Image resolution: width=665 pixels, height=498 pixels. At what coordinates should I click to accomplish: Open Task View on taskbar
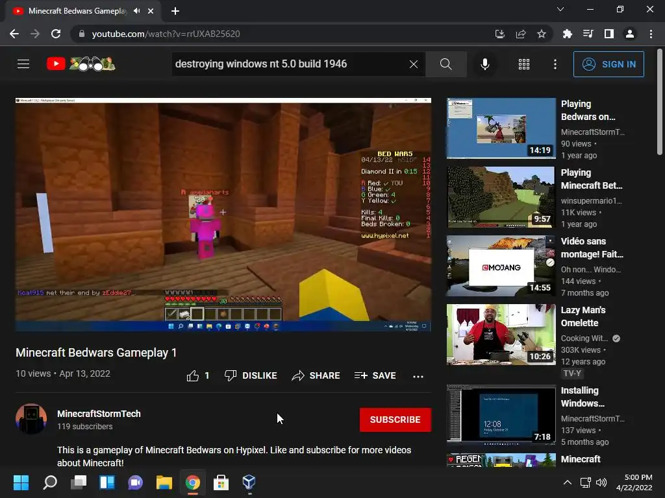pyautogui.click(x=79, y=482)
